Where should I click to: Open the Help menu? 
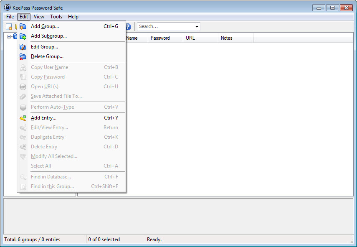73,17
